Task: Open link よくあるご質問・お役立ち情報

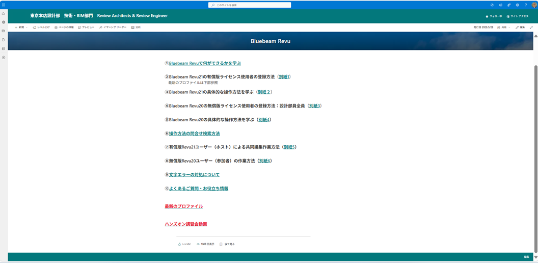Action: [x=199, y=189]
